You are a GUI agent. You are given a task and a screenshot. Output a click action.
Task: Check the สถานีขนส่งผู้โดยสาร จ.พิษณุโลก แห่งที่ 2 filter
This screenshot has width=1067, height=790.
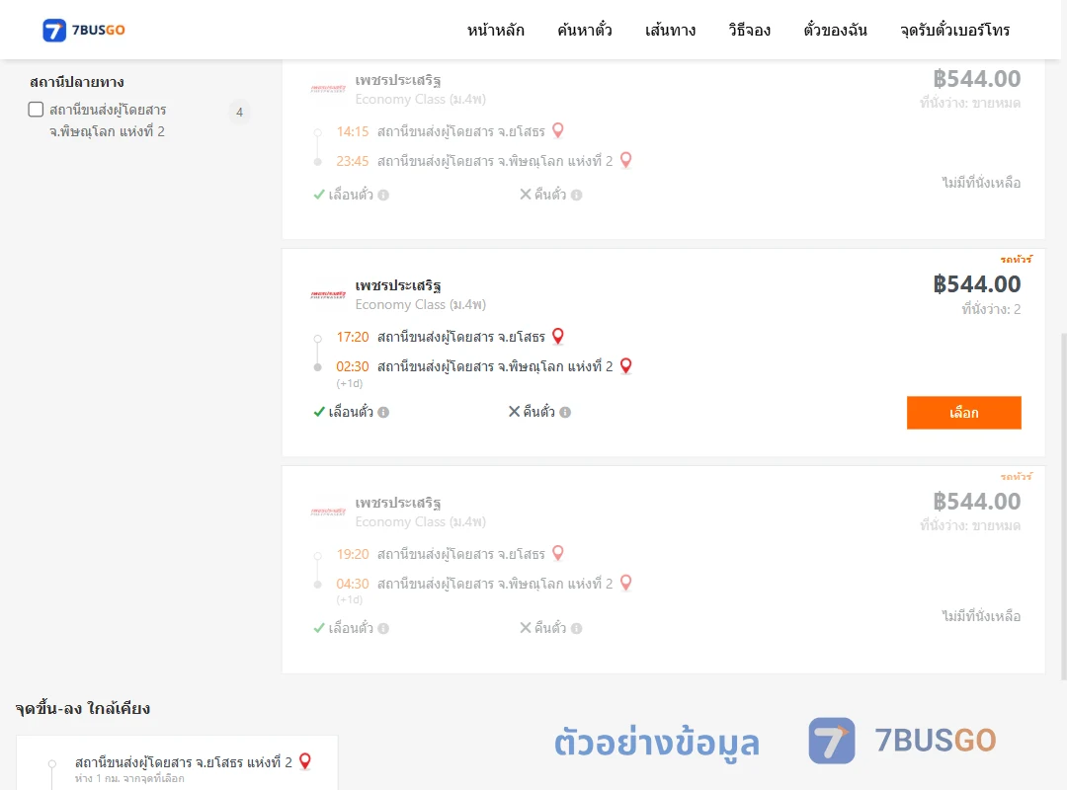(x=37, y=110)
